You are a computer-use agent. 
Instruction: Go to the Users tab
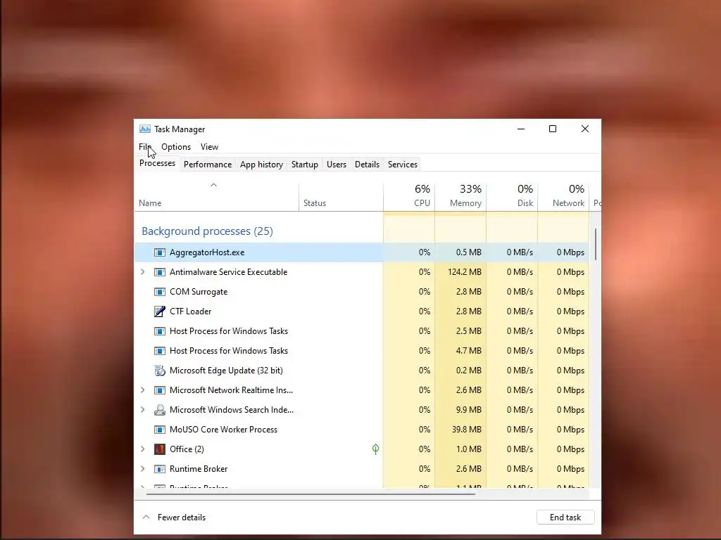click(x=336, y=165)
